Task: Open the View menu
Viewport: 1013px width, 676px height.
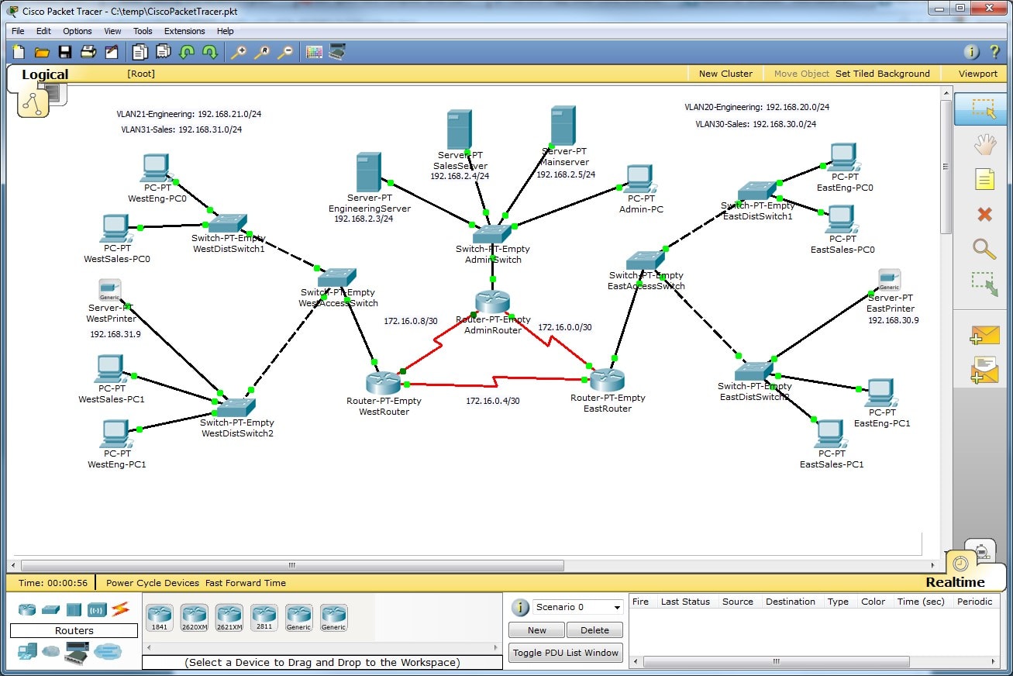Action: (113, 31)
